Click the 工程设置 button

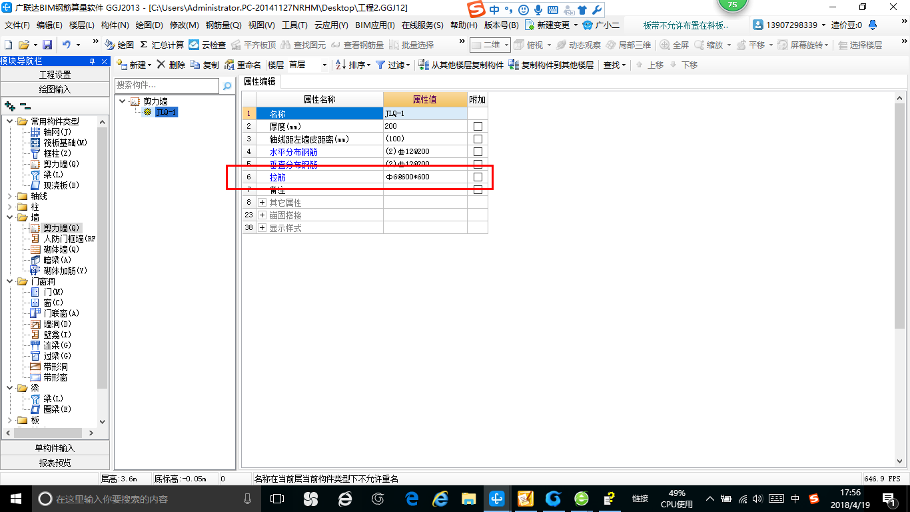coord(55,75)
